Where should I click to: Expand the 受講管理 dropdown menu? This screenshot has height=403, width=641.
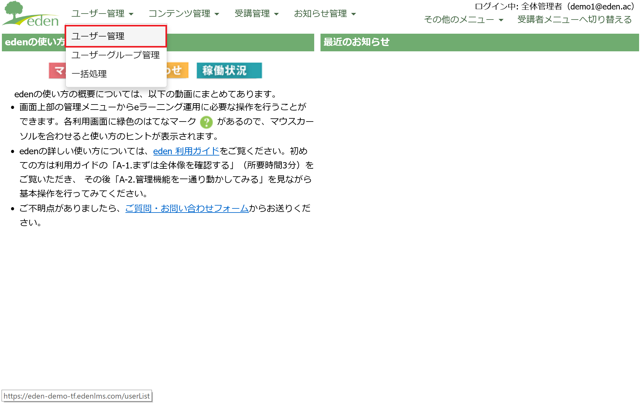coord(257,14)
